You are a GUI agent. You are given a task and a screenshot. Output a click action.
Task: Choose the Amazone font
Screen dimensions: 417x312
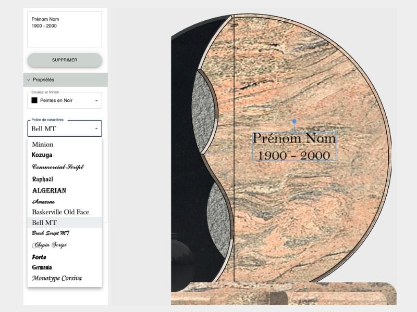click(x=65, y=202)
